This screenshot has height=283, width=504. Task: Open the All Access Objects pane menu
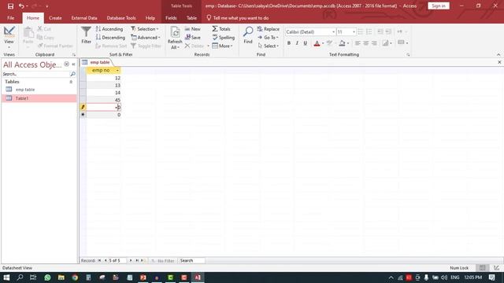(x=66, y=64)
